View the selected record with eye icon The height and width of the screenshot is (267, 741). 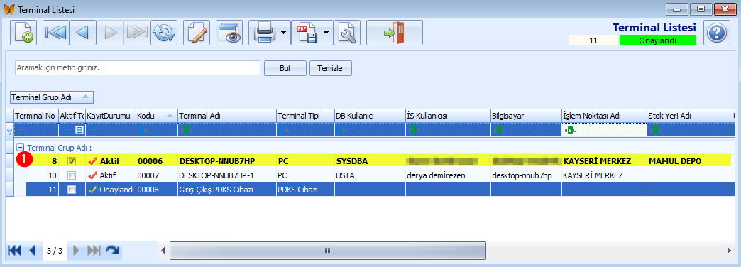click(x=229, y=33)
